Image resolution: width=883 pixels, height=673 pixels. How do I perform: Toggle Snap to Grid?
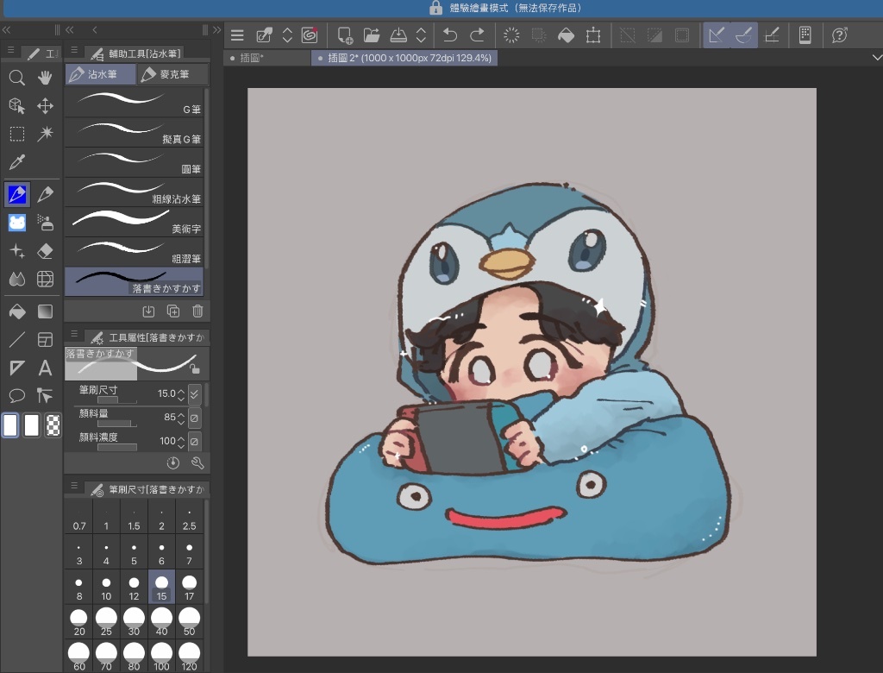click(x=772, y=35)
